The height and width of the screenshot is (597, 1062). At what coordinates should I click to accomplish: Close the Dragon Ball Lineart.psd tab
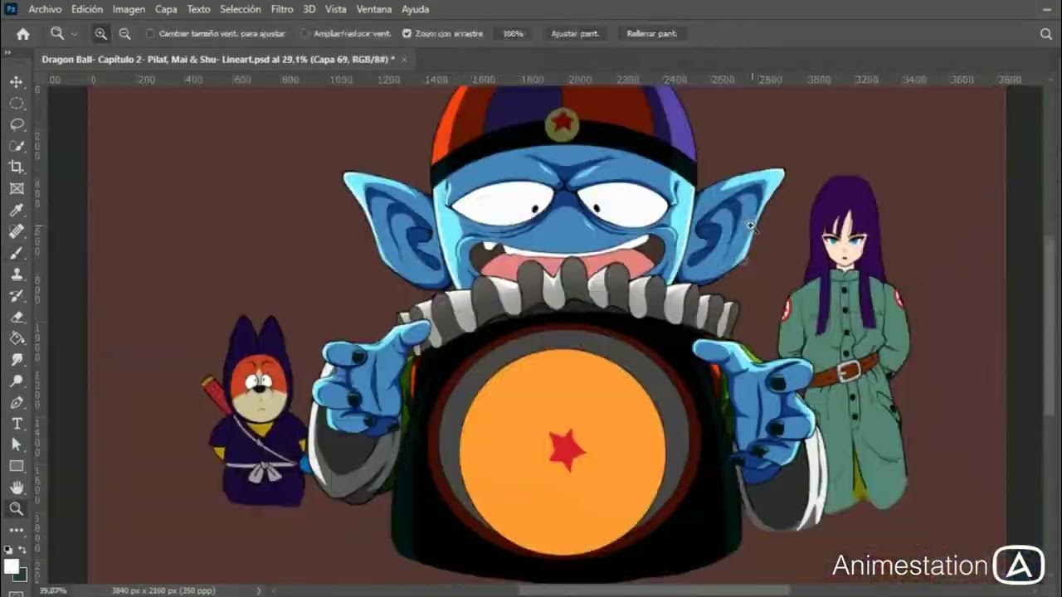pos(404,60)
